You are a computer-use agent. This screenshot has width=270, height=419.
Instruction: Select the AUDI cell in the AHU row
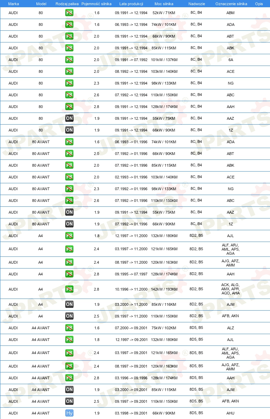coord(13,413)
